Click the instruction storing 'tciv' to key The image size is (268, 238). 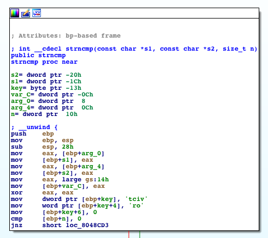79,199
